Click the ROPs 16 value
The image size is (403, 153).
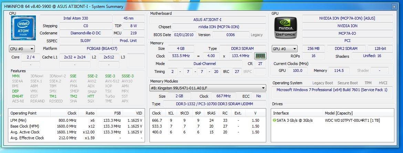point(313,56)
